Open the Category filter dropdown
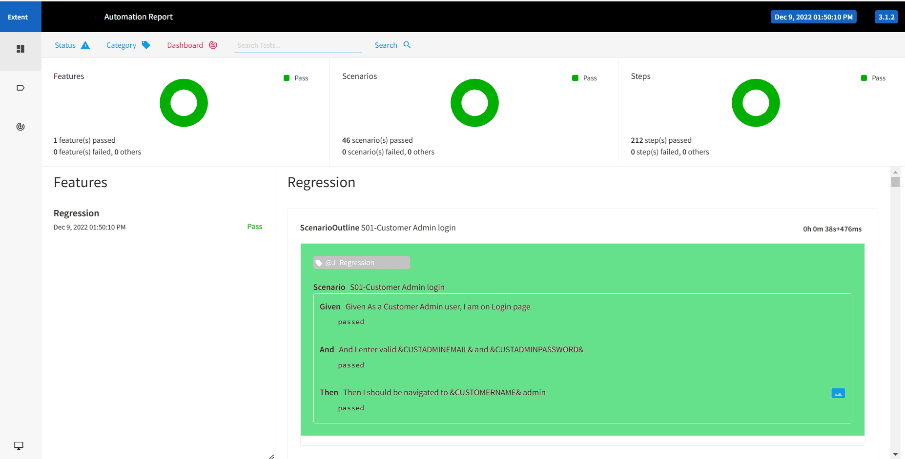The image size is (905, 459). pyautogui.click(x=121, y=45)
